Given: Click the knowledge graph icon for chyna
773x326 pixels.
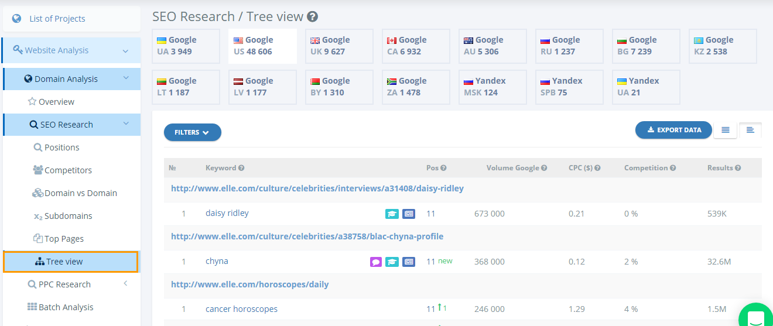Looking at the screenshot, I should click(x=392, y=262).
